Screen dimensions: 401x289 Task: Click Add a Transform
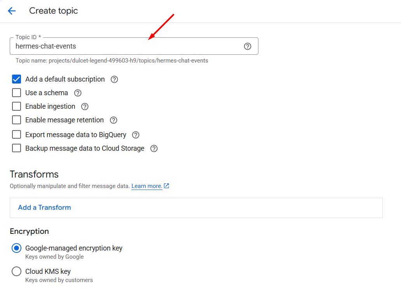tap(45, 207)
